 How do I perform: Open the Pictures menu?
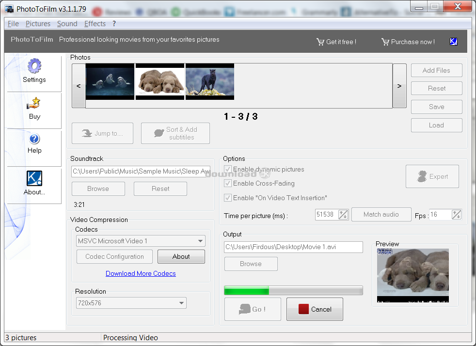[38, 24]
